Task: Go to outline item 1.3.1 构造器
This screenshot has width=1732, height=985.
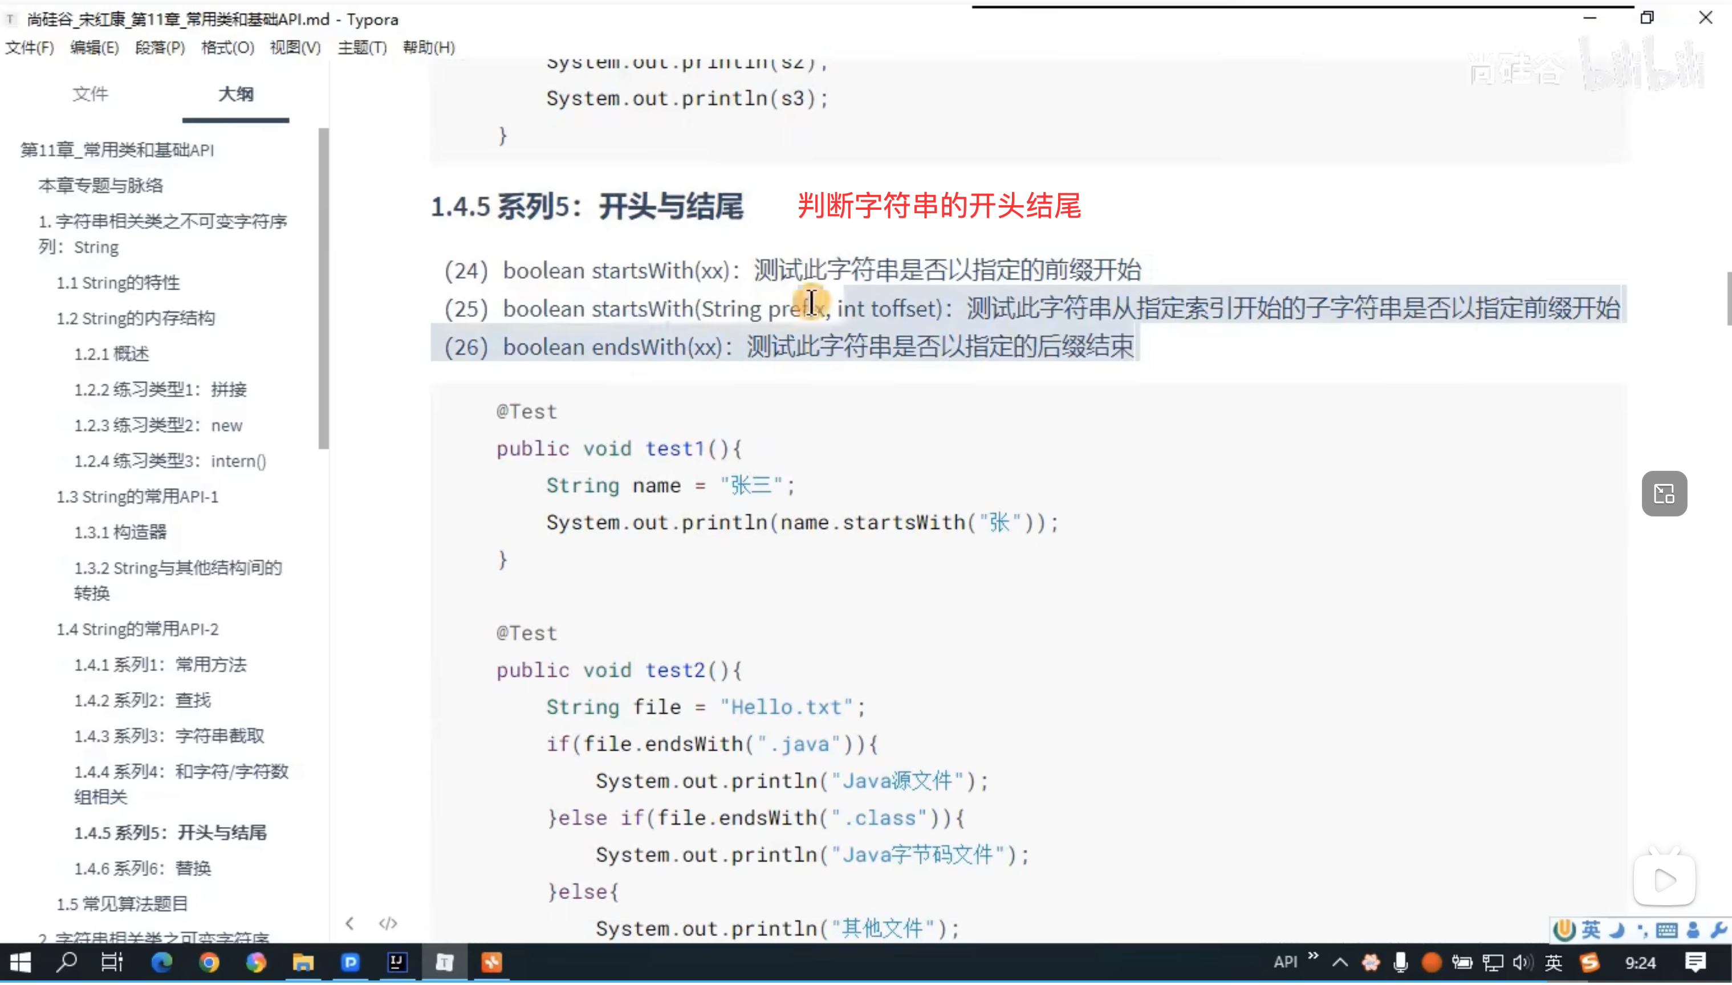Action: click(x=120, y=532)
